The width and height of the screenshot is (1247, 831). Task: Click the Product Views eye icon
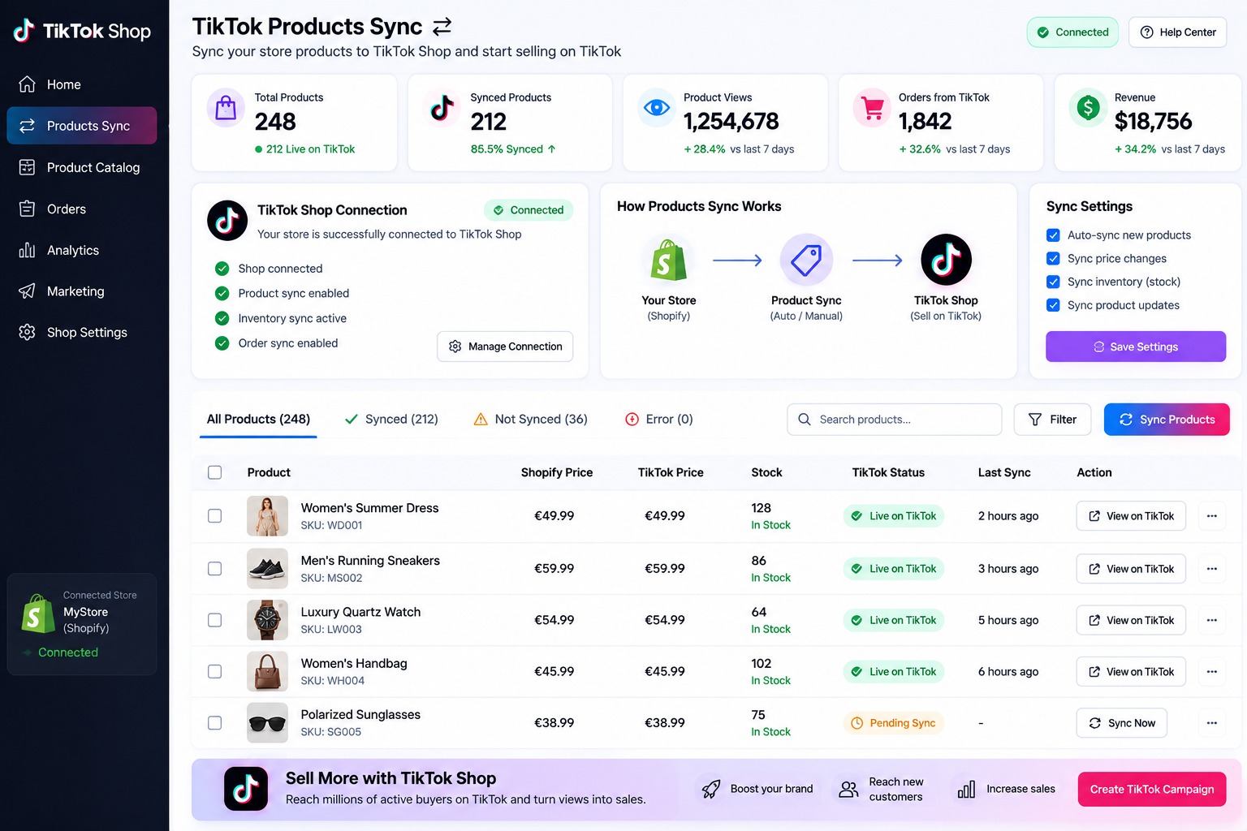click(x=657, y=108)
